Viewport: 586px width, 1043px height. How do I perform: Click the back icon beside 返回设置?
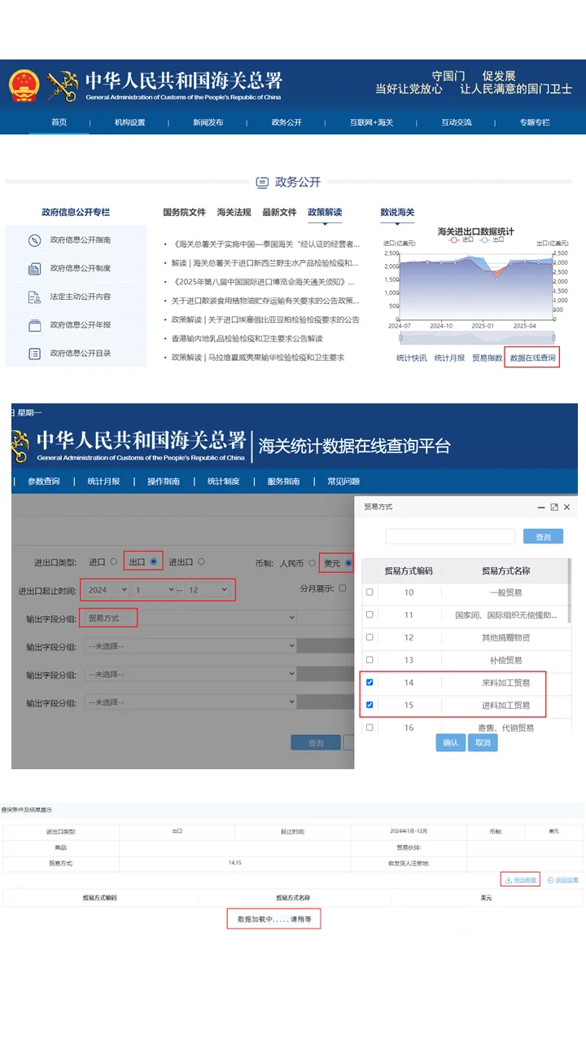(551, 880)
